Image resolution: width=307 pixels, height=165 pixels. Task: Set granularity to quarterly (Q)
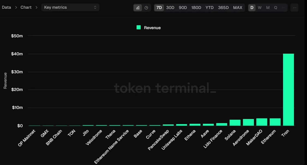(x=276, y=8)
